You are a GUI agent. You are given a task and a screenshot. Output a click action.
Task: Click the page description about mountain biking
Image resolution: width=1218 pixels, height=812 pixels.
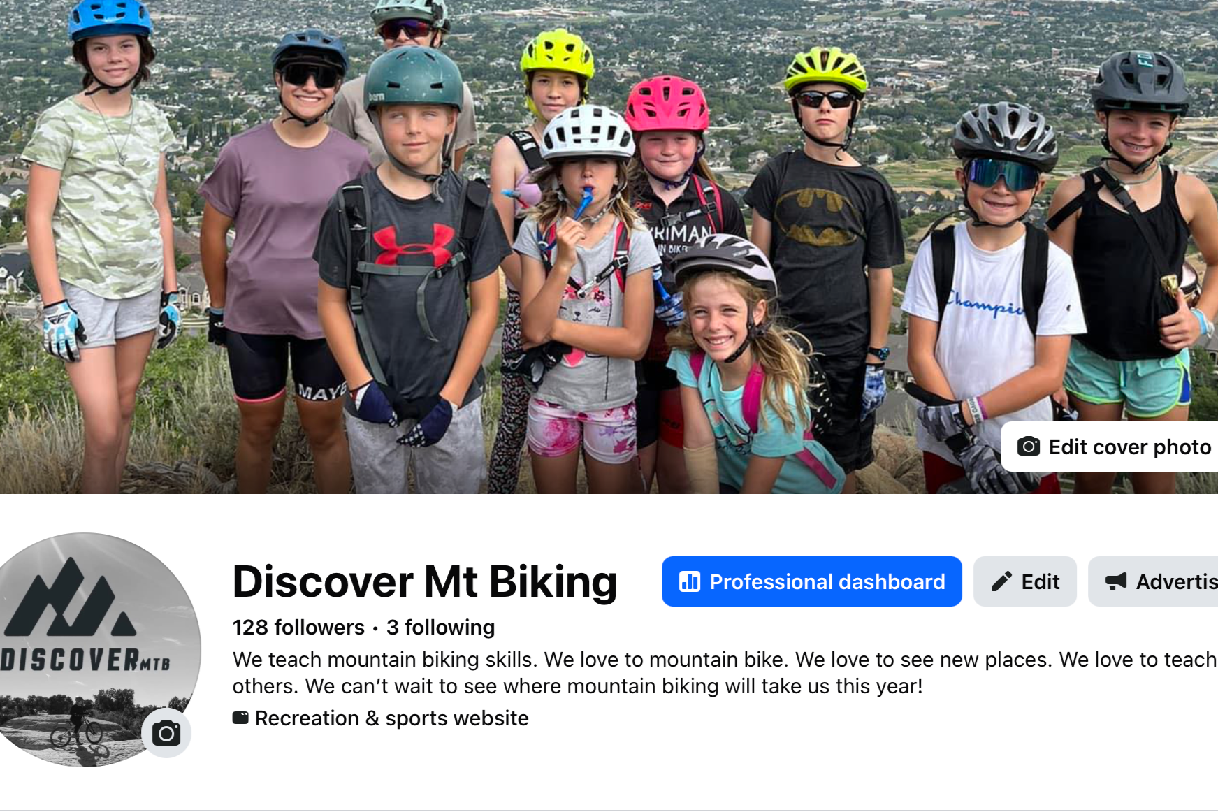click(725, 673)
